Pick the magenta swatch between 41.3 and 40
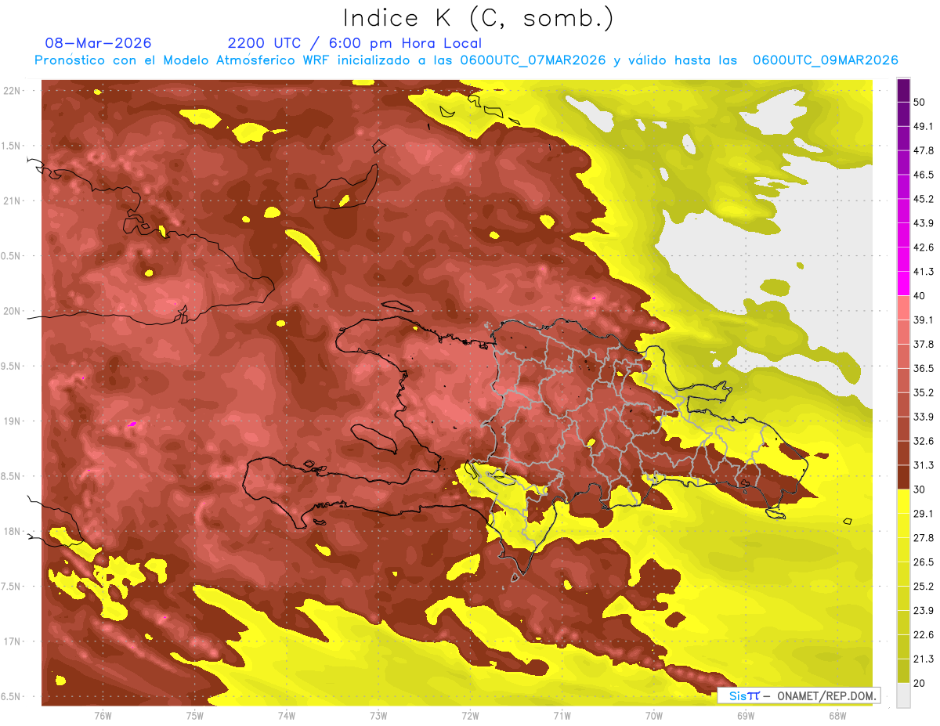Image resolution: width=940 pixels, height=726 pixels. pyautogui.click(x=903, y=284)
